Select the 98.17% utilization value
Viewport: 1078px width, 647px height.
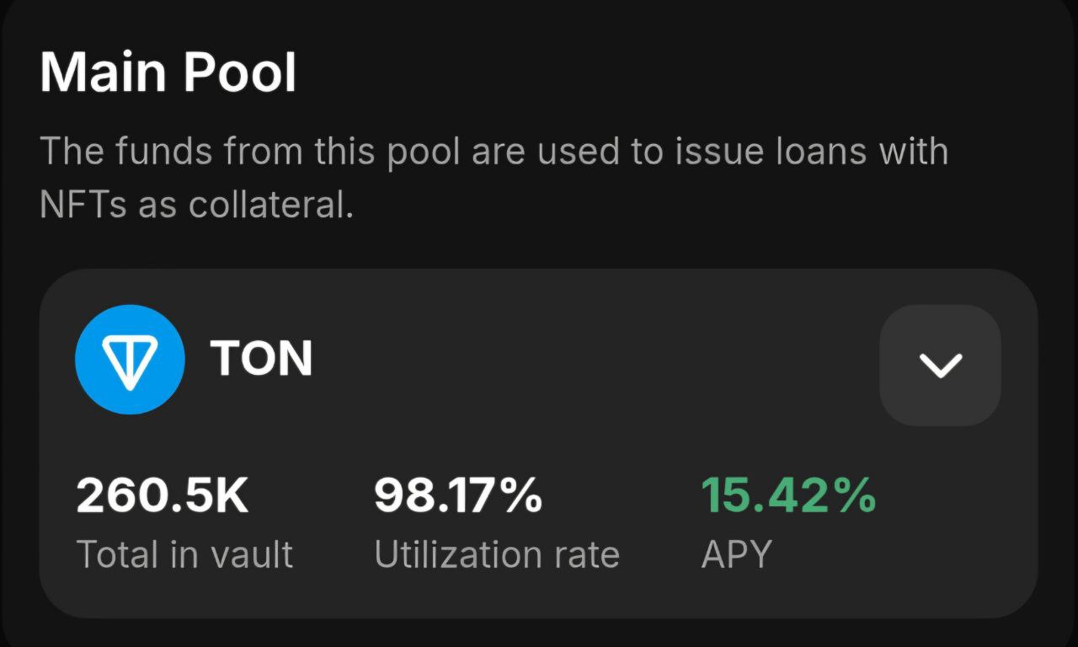coord(458,495)
